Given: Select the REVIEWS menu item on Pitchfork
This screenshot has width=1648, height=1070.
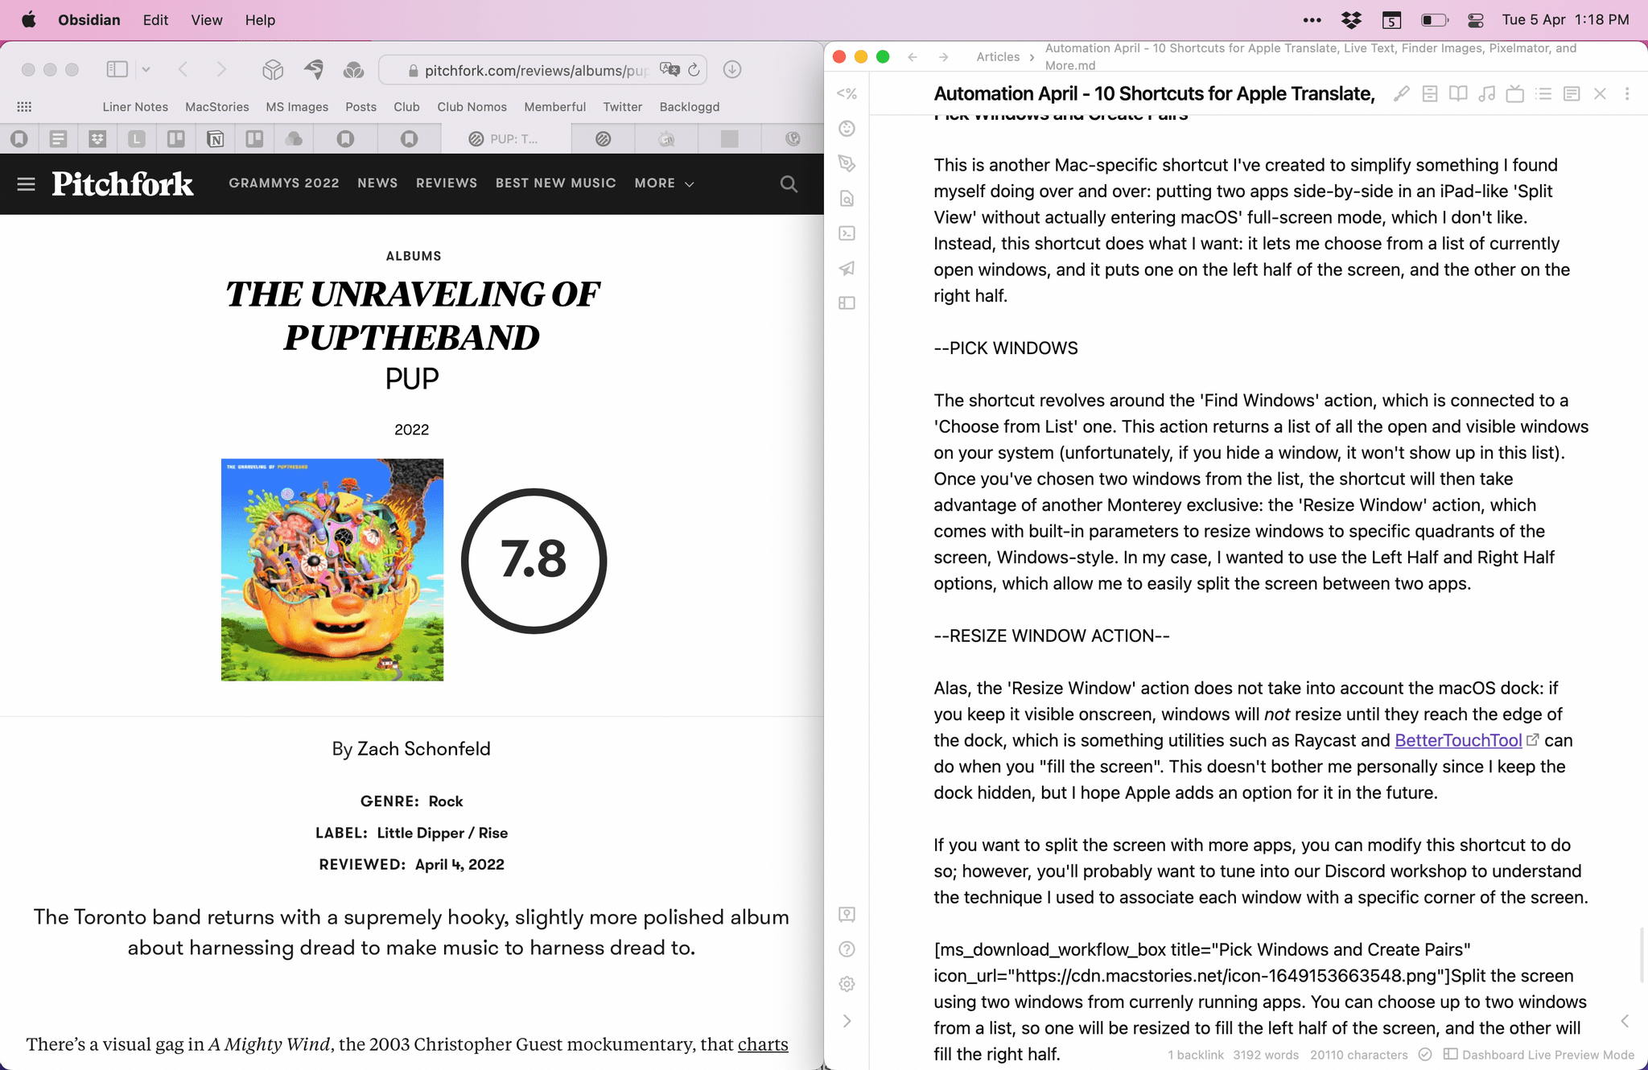Looking at the screenshot, I should (447, 183).
